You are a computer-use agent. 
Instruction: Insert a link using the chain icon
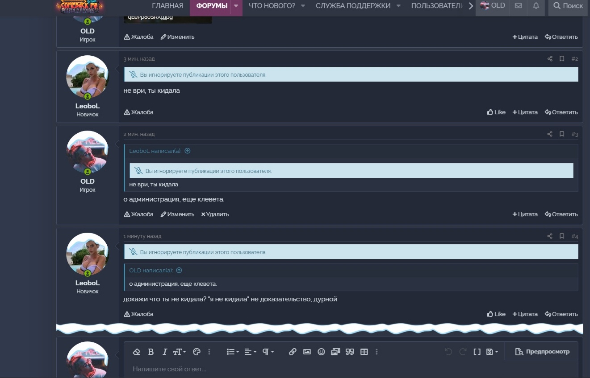[293, 352]
